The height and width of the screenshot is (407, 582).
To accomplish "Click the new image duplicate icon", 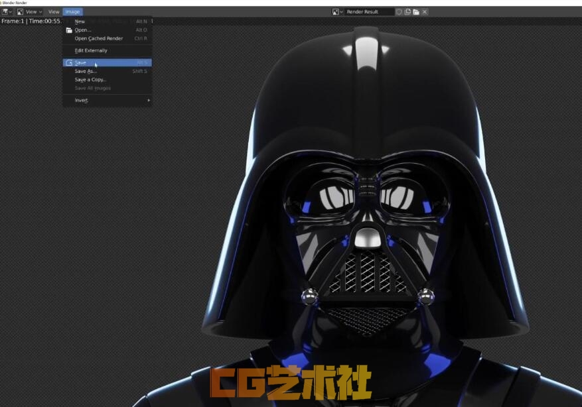I will (407, 12).
